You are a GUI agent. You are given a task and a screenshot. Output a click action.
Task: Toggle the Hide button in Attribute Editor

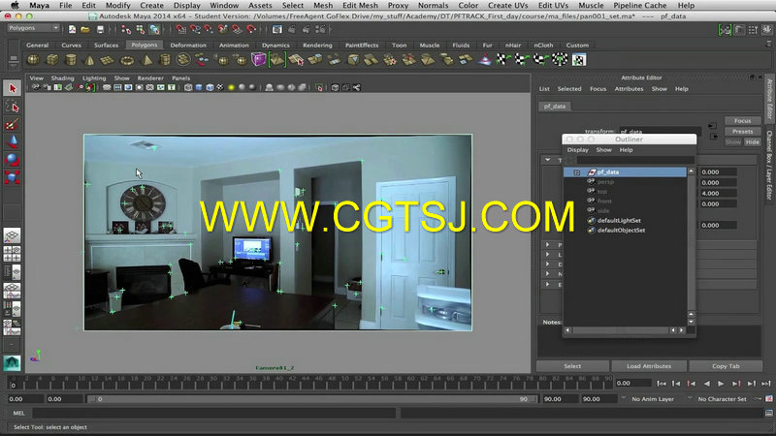(x=753, y=142)
